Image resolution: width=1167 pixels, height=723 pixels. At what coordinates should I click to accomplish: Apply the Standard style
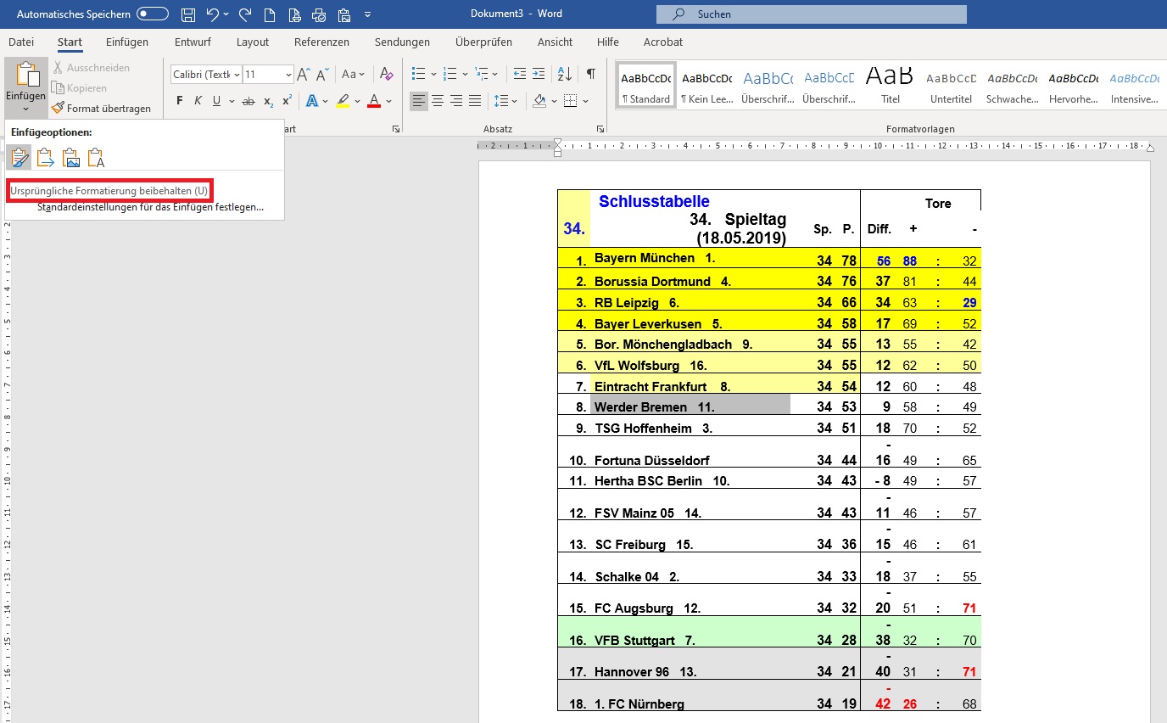coord(646,86)
